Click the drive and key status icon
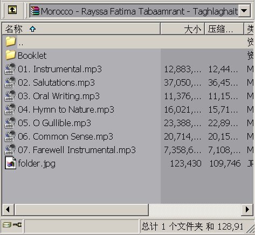The image size is (255, 235). (x=12, y=225)
